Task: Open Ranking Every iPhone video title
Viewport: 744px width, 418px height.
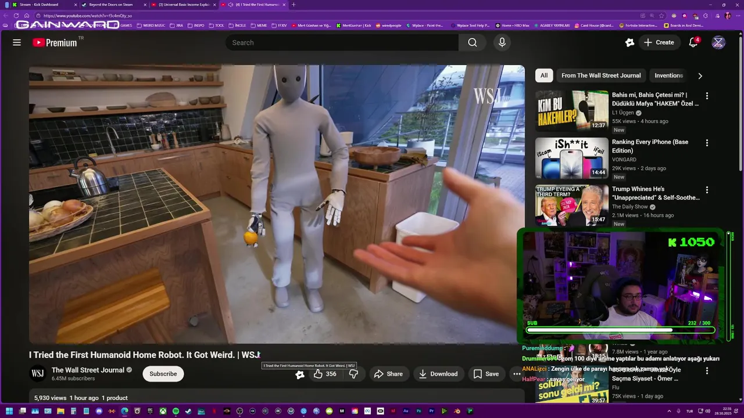Action: (650, 146)
